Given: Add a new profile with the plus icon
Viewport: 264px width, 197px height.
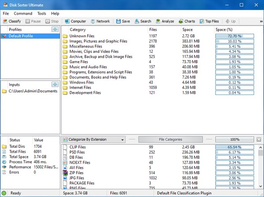Looking at the screenshot, I should tap(55, 29).
